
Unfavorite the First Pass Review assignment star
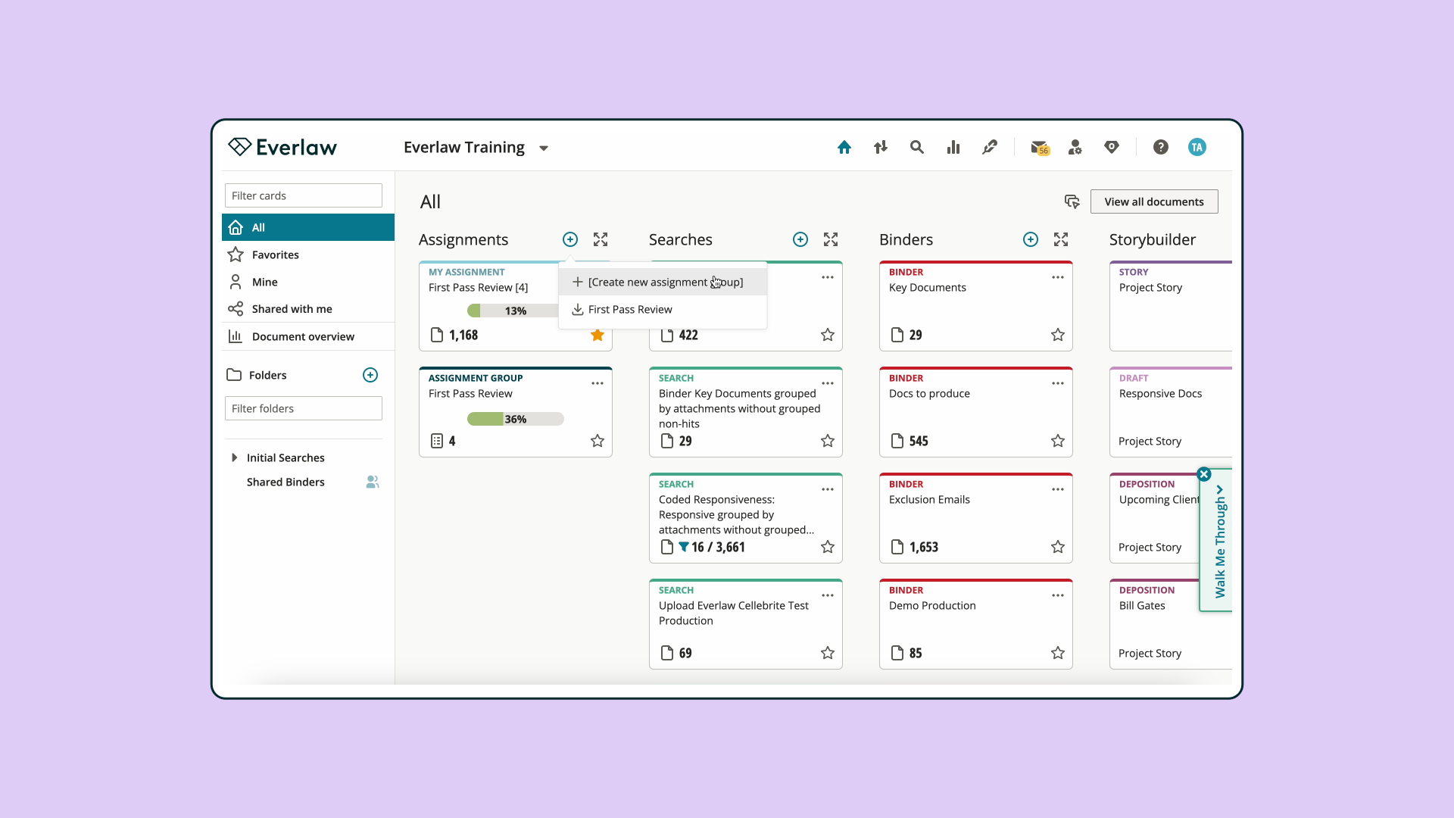coord(598,335)
